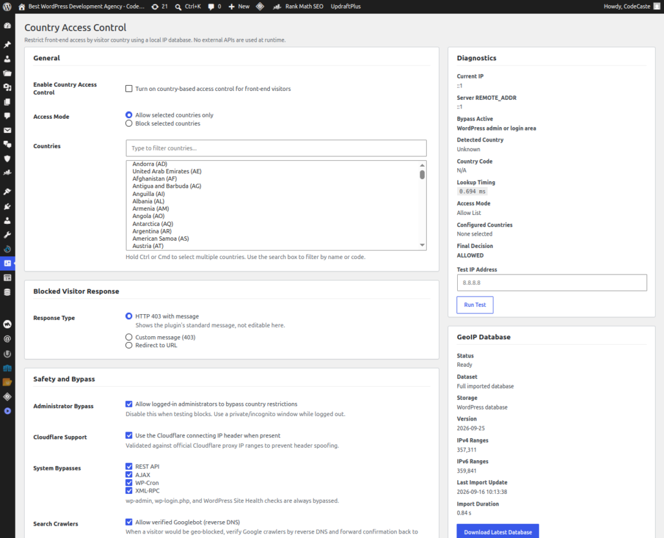Select HTTP 403 with message response
664x538 pixels.
pos(129,316)
